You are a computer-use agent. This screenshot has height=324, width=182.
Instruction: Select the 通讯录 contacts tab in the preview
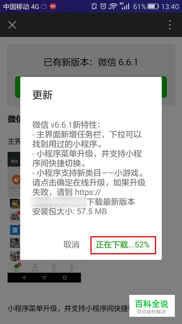tap(35, 268)
